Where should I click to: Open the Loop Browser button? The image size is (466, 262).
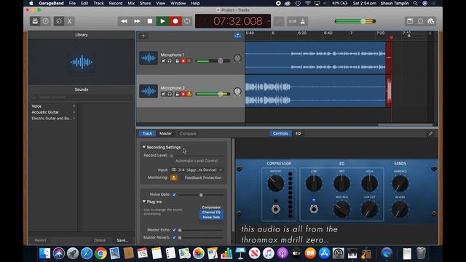[x=420, y=21]
